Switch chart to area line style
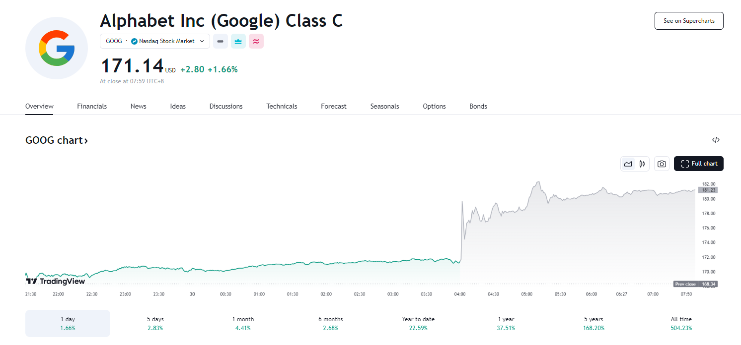Viewport: 741px width, 345px height. (628, 164)
